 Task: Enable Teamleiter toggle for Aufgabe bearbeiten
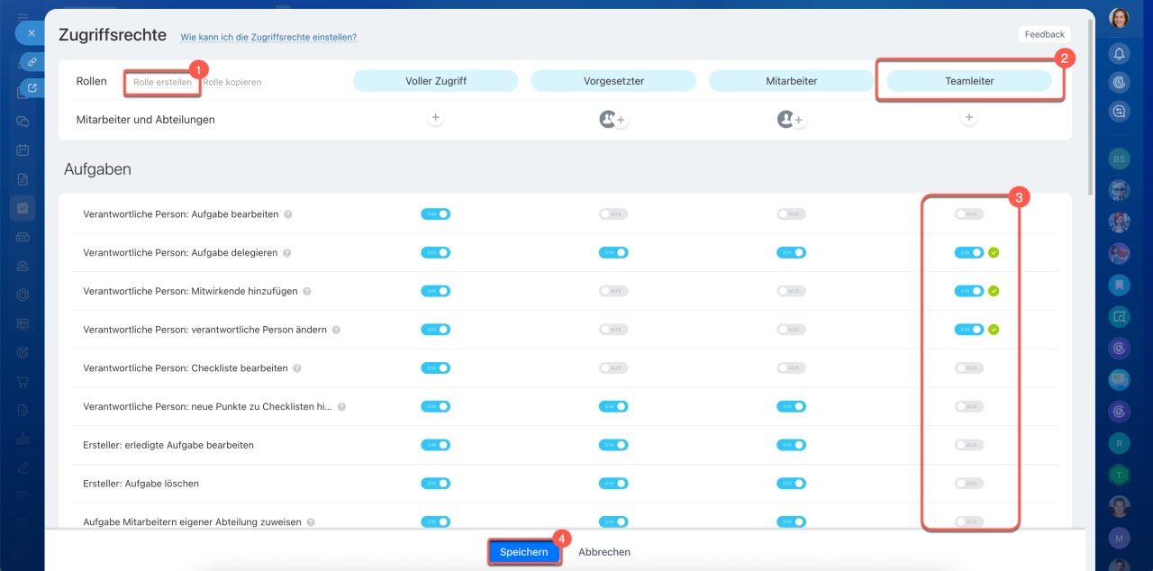969,214
